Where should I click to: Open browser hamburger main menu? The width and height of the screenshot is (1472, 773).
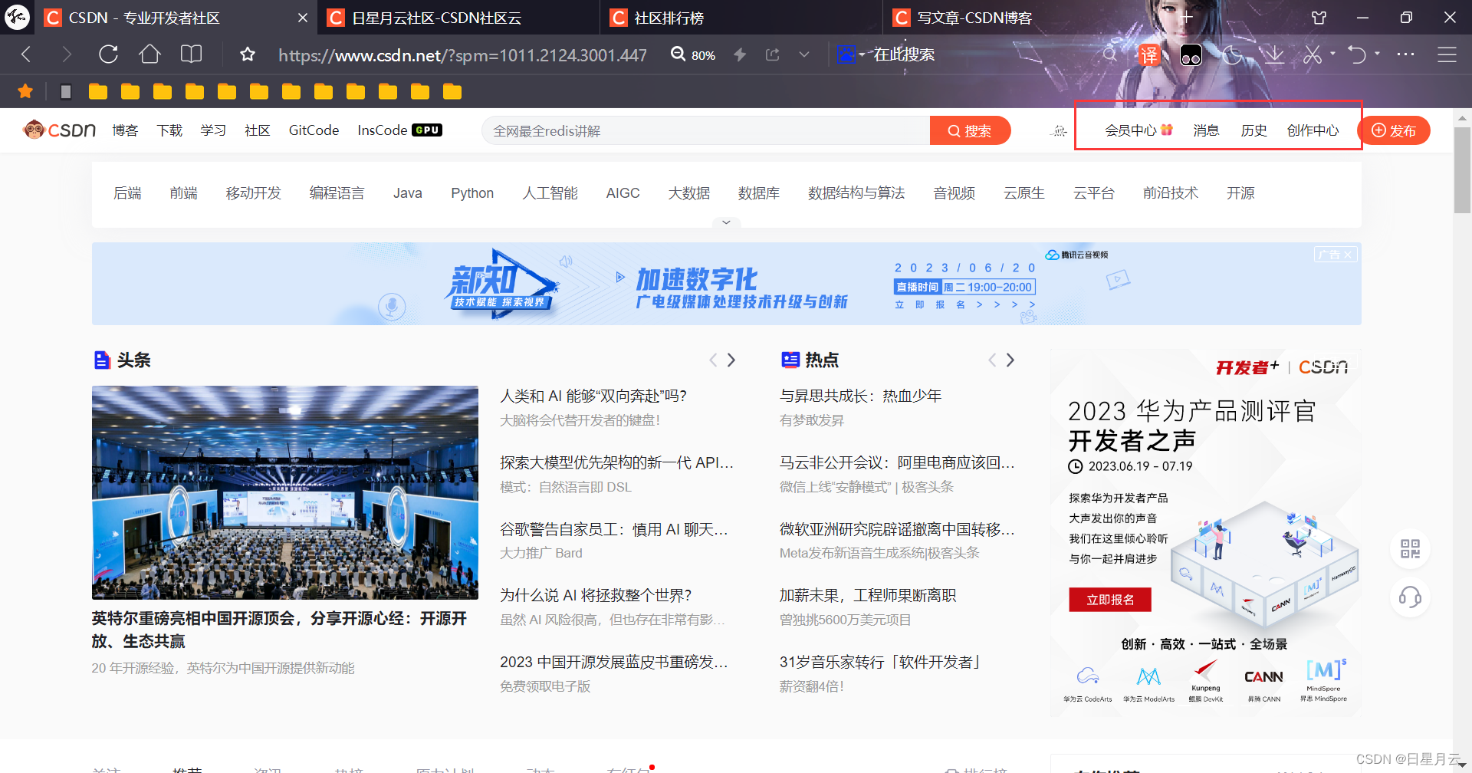point(1447,54)
